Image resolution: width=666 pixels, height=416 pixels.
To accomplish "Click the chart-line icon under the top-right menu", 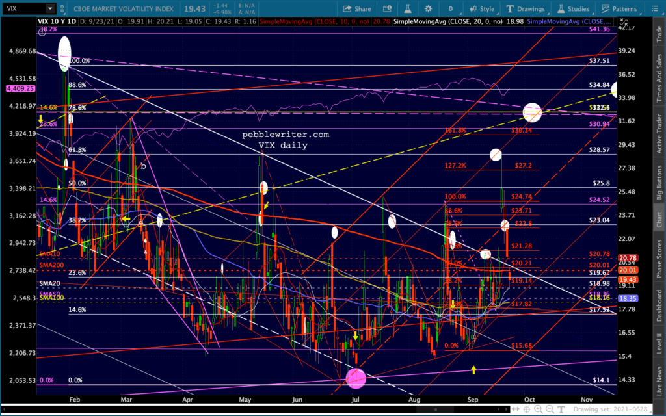I will (x=623, y=22).
